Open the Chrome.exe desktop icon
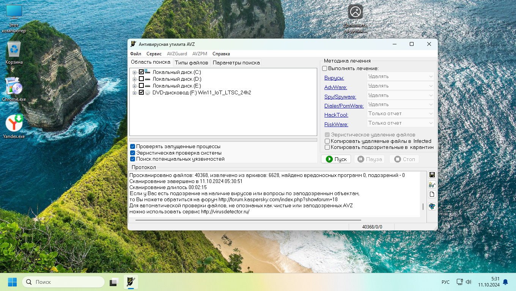The height and width of the screenshot is (291, 516). pyautogui.click(x=14, y=89)
